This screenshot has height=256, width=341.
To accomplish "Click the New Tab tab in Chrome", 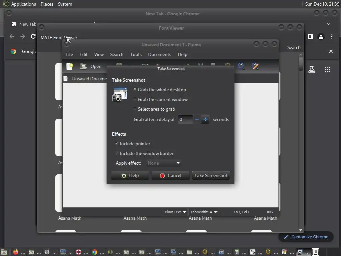I will coord(24,24).
